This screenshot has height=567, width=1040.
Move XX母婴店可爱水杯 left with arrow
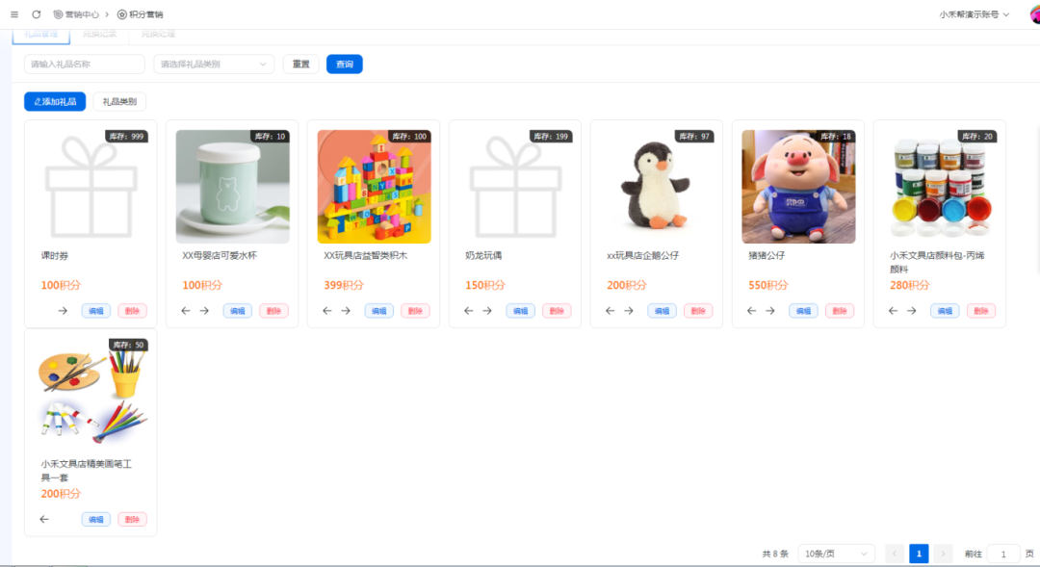point(186,311)
